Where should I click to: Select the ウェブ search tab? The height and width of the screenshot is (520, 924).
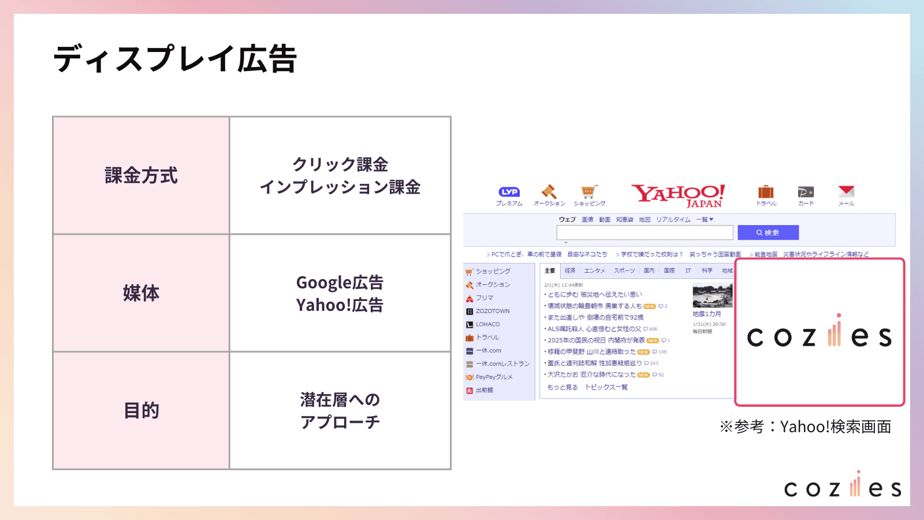coord(567,220)
